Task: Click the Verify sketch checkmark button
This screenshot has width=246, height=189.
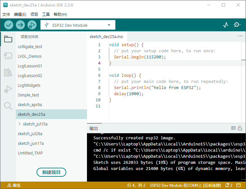Action: pos(9,25)
